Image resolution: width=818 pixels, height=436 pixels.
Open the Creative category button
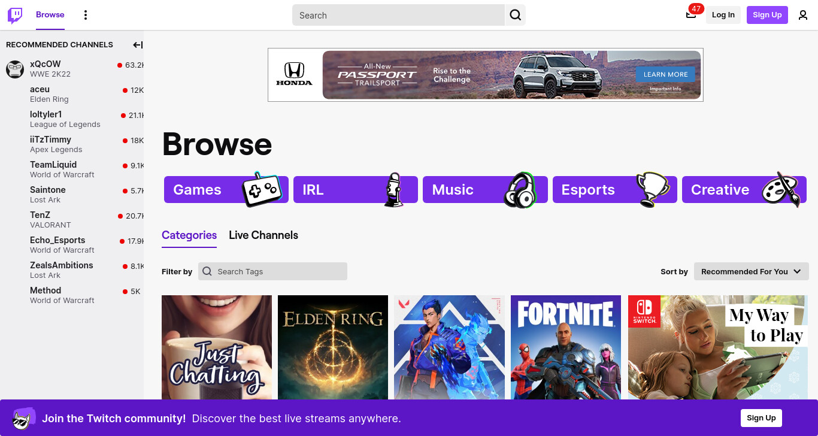744,190
